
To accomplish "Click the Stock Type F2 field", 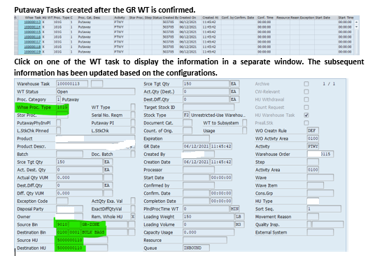I will [x=186, y=115].
